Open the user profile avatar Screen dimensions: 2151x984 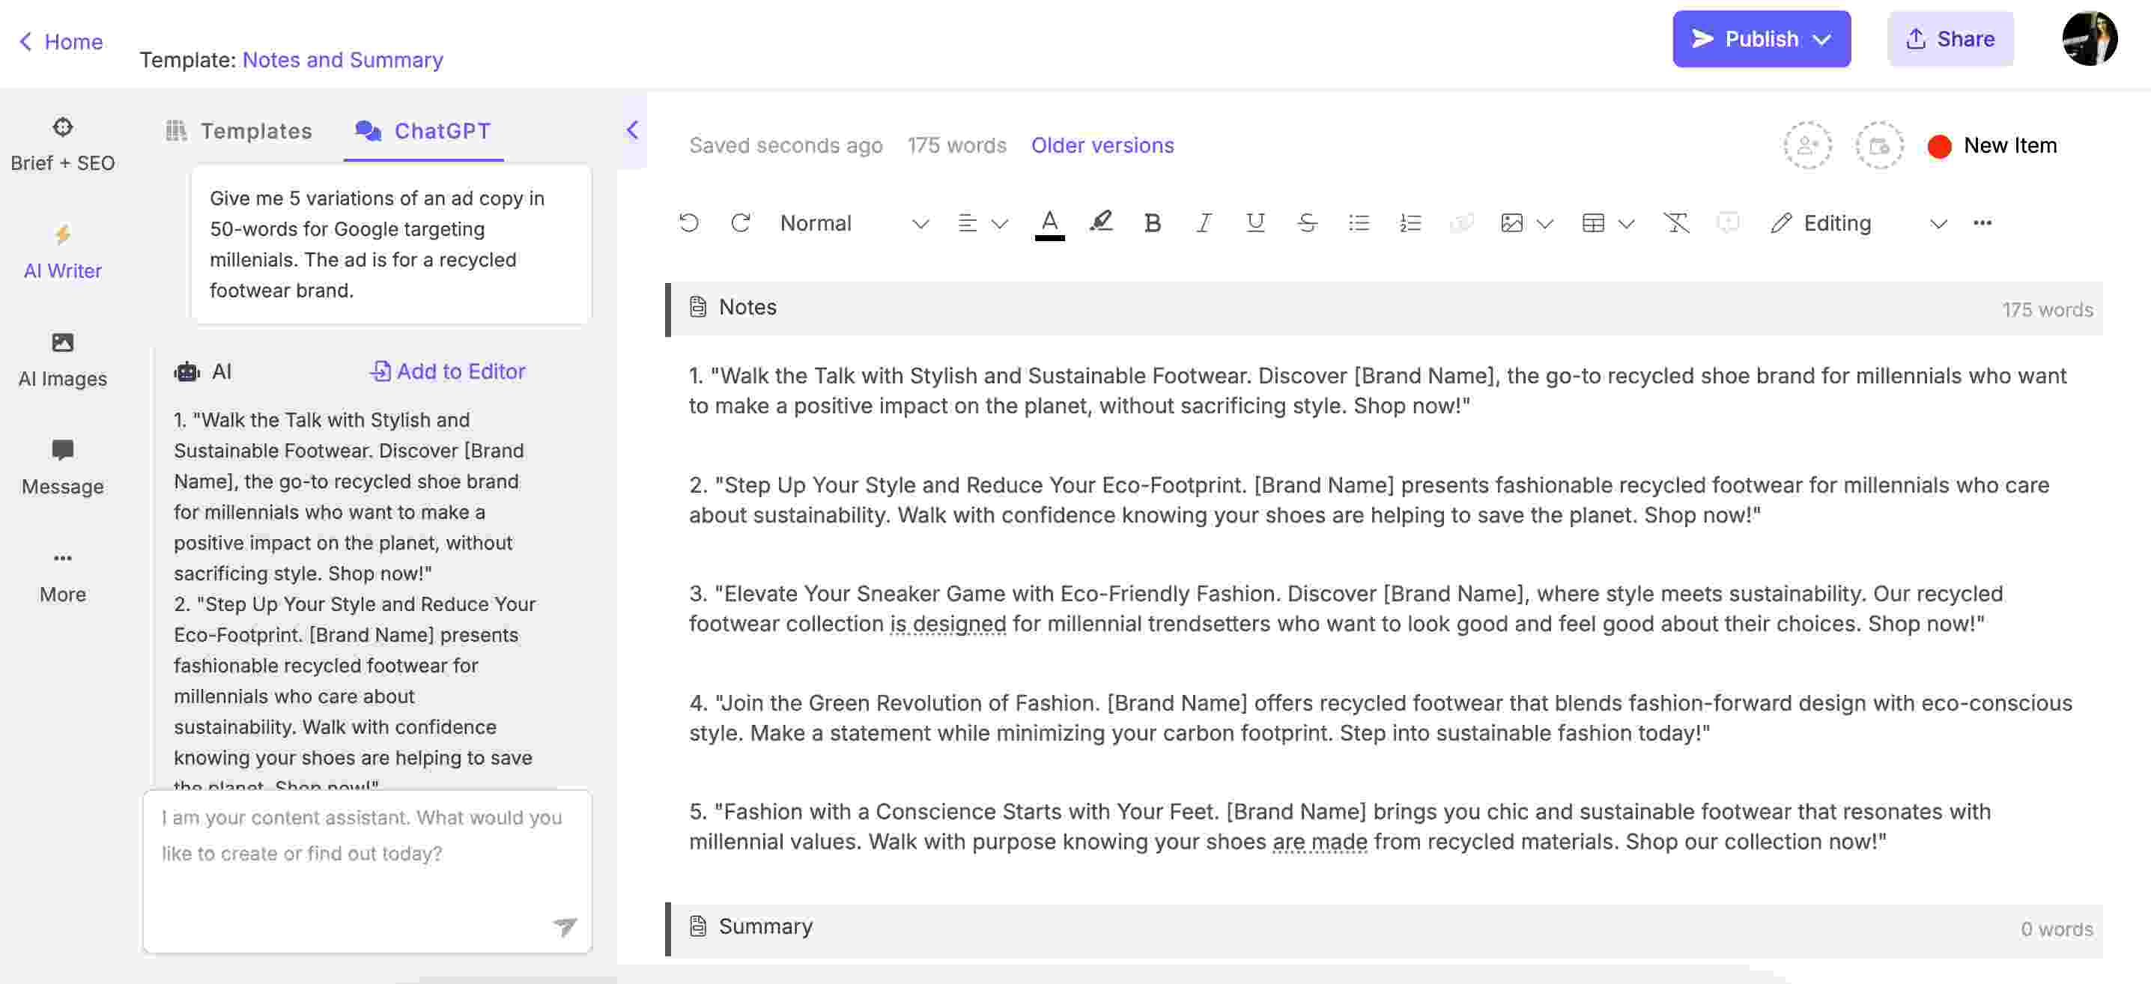[x=2089, y=37]
